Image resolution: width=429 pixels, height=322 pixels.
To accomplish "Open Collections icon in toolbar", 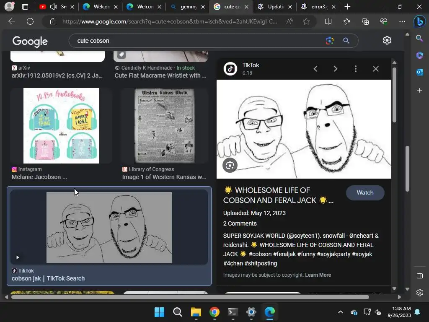I will 365,21.
